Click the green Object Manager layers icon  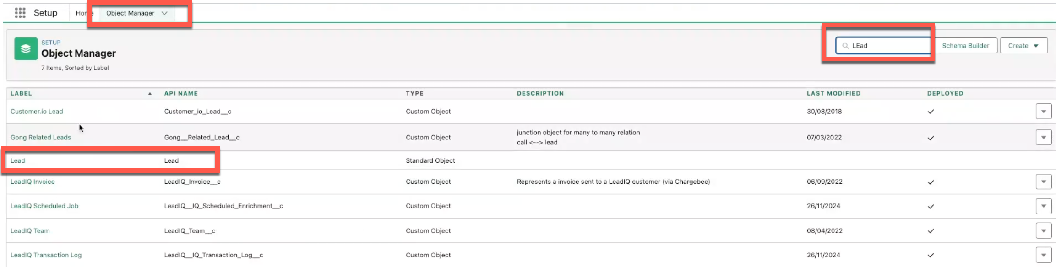(26, 49)
